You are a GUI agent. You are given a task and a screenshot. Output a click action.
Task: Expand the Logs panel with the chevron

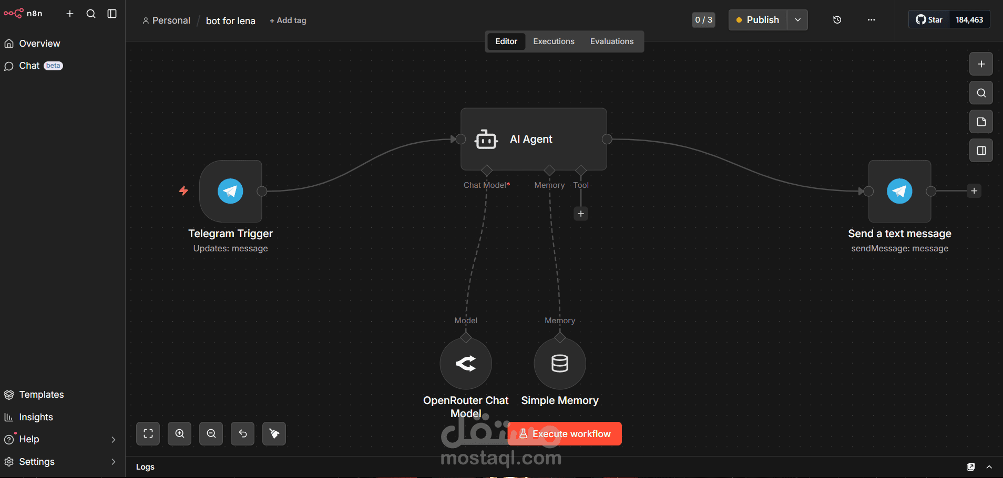click(x=989, y=467)
